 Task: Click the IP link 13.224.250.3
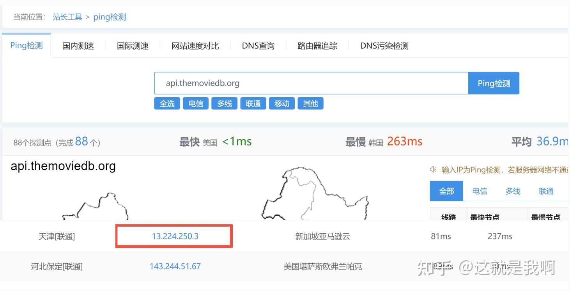175,236
